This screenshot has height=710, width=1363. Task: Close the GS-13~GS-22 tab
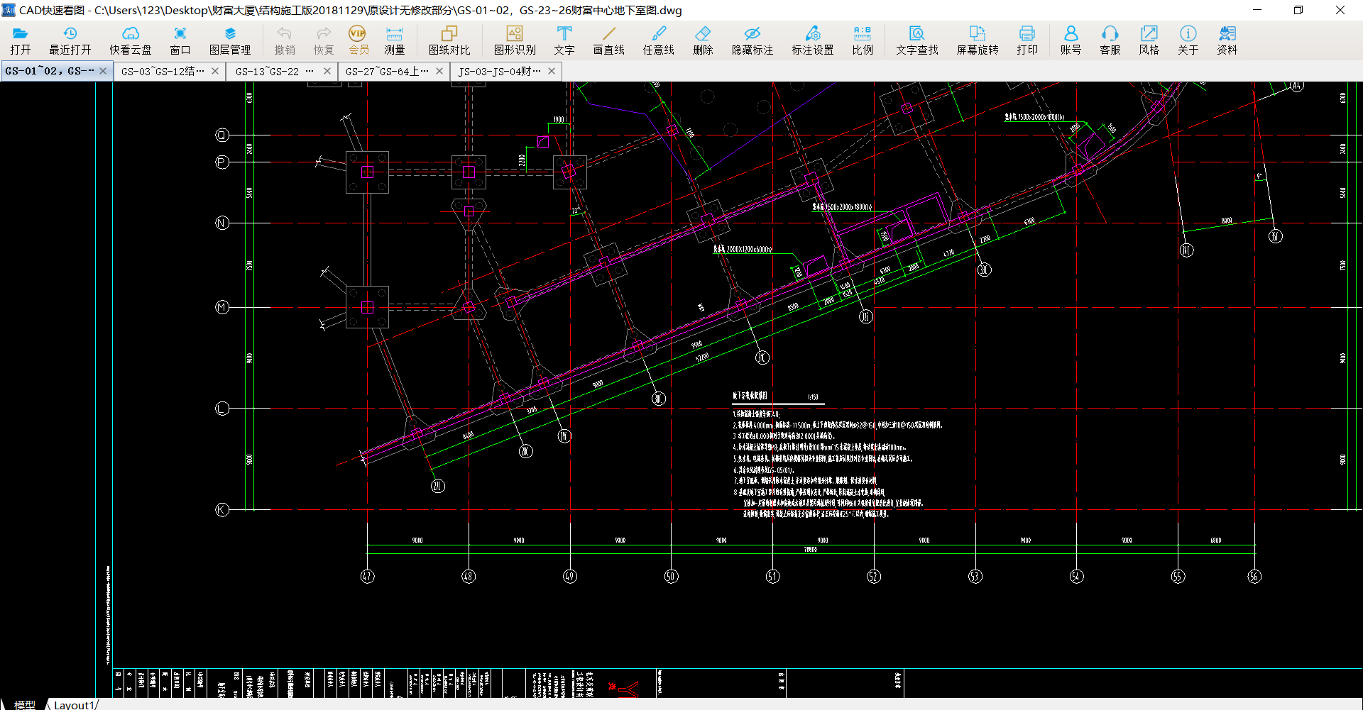click(x=327, y=71)
